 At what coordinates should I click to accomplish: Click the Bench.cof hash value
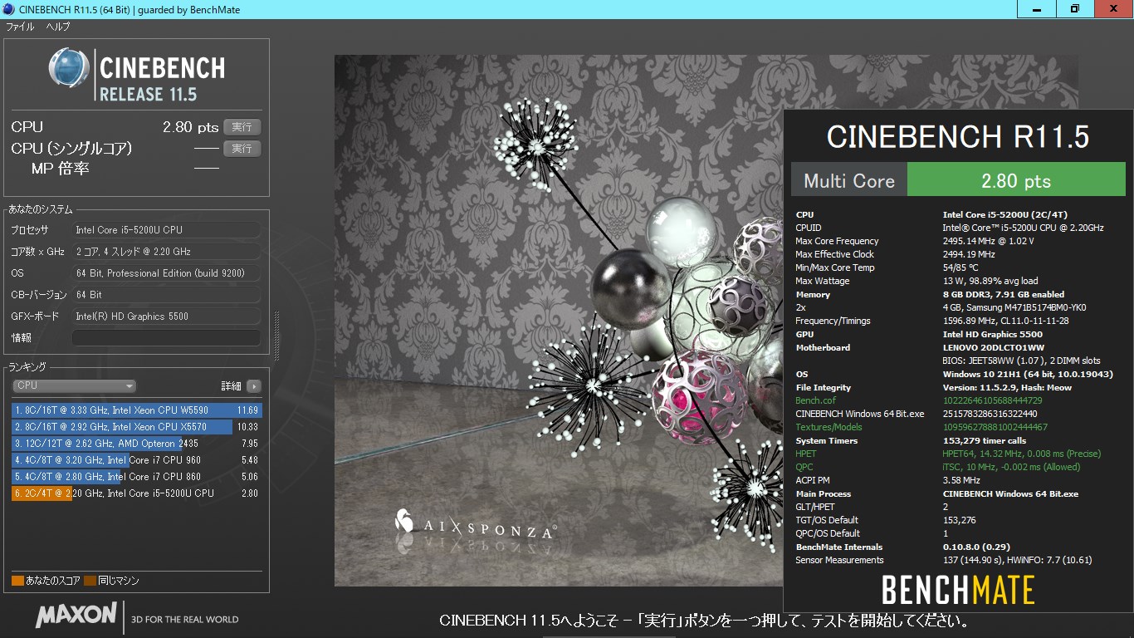tap(992, 400)
